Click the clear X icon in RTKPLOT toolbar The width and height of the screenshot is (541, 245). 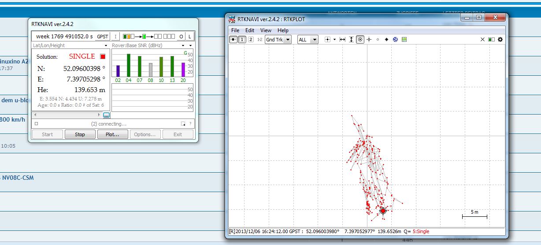[482, 40]
